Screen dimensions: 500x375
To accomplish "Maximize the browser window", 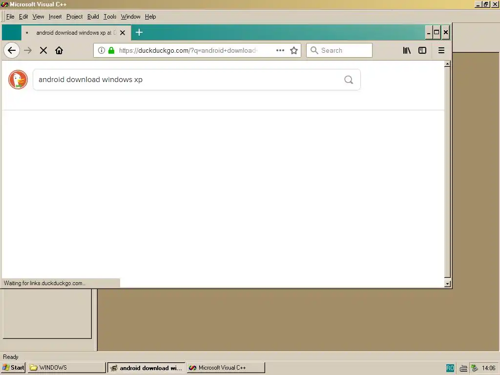I will [437, 33].
